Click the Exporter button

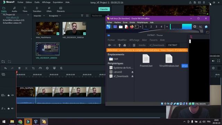tap(104, 9)
